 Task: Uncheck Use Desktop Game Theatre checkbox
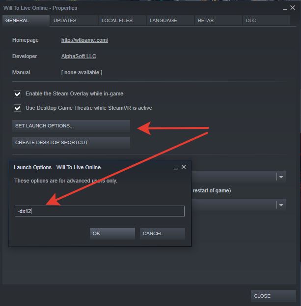coord(18,108)
